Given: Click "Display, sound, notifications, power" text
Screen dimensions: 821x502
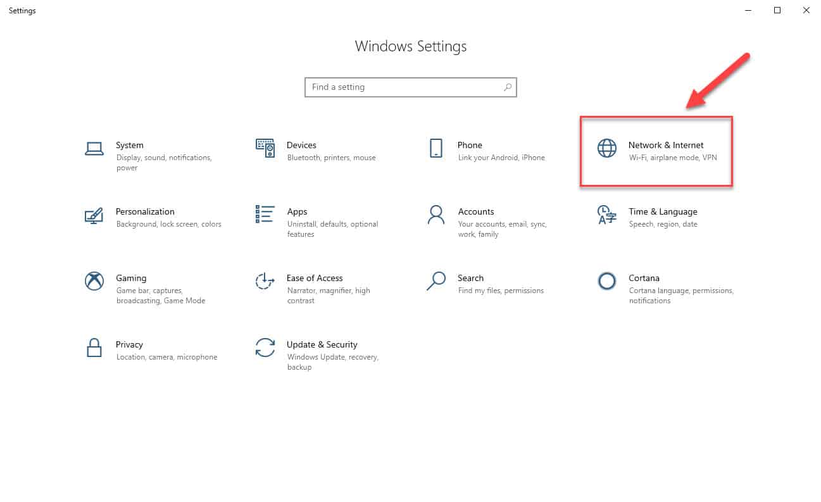Looking at the screenshot, I should (164, 163).
